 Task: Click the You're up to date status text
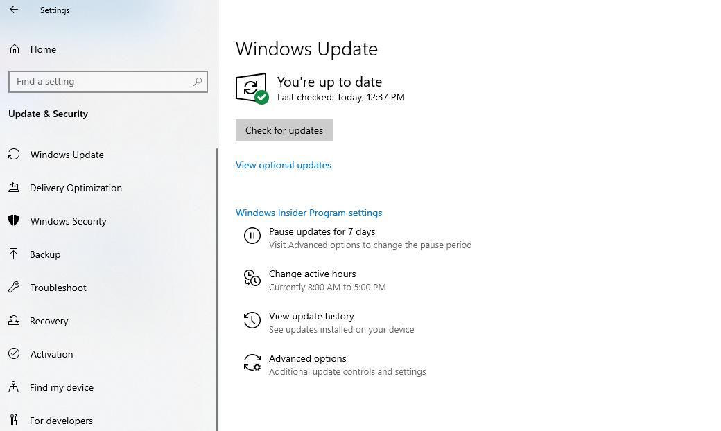pos(329,82)
